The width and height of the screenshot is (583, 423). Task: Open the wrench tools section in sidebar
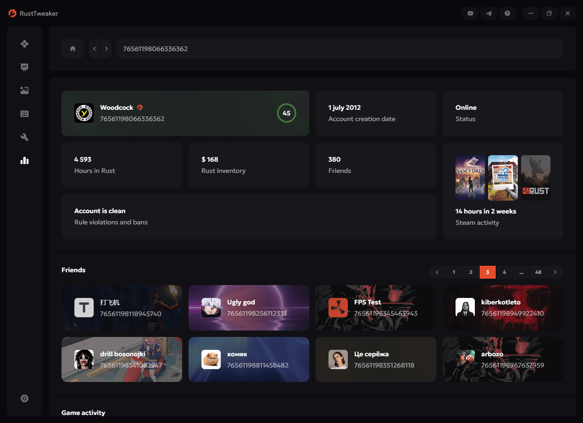(25, 137)
